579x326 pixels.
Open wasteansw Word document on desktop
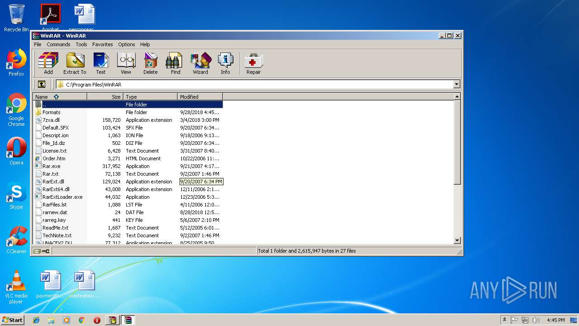(x=84, y=284)
